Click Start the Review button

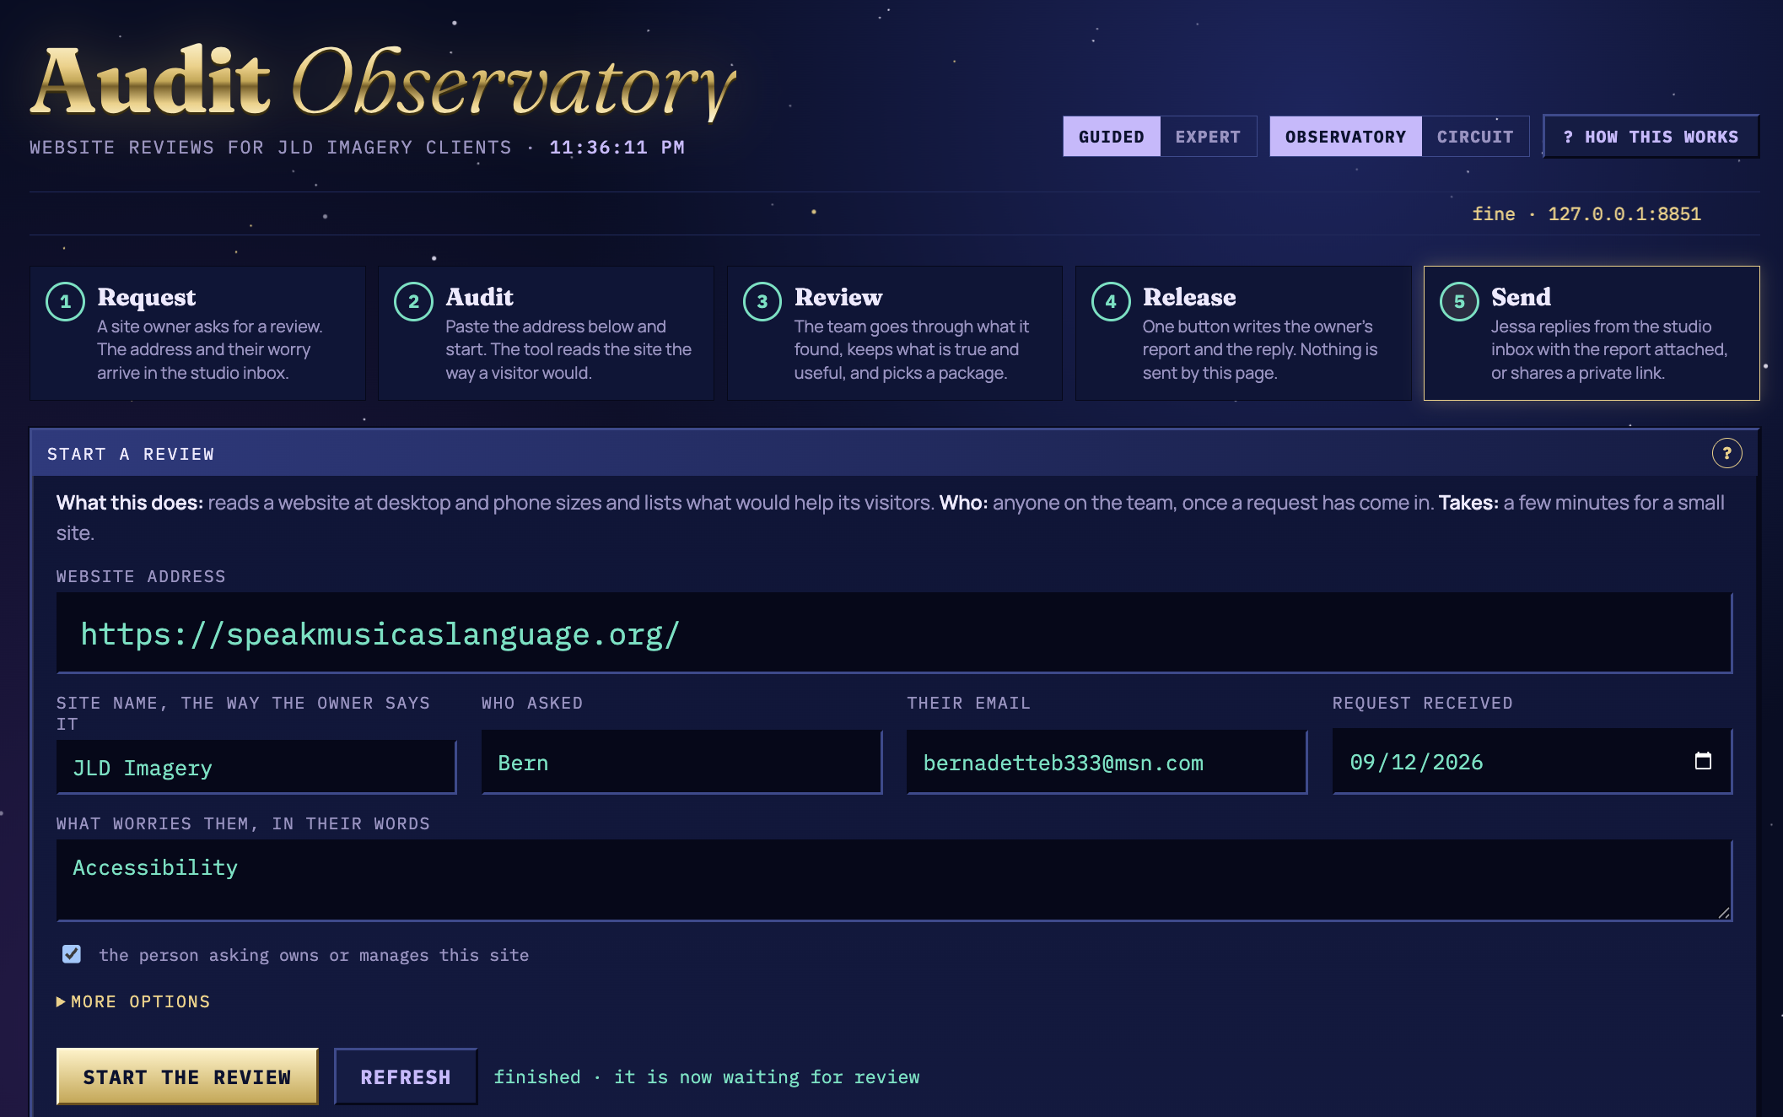[187, 1077]
